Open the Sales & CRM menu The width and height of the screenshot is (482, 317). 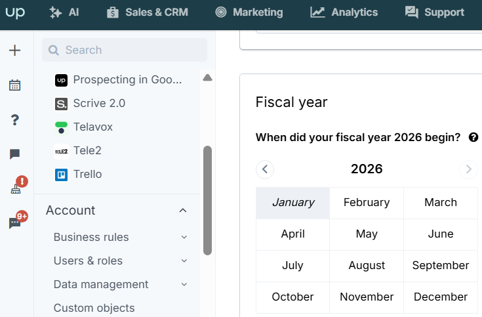tap(148, 12)
